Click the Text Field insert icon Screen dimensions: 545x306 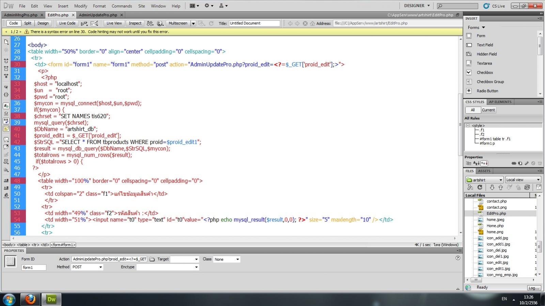469,45
